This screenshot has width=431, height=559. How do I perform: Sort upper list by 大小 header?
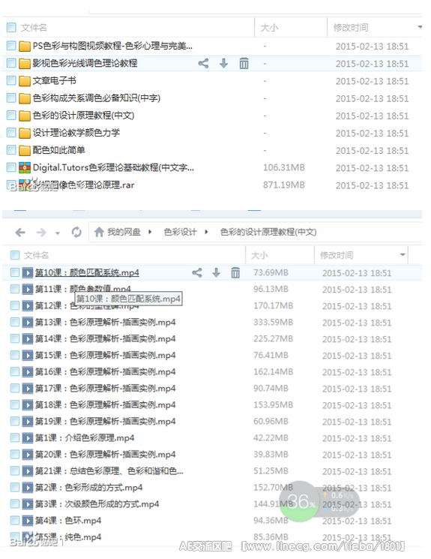tap(269, 28)
